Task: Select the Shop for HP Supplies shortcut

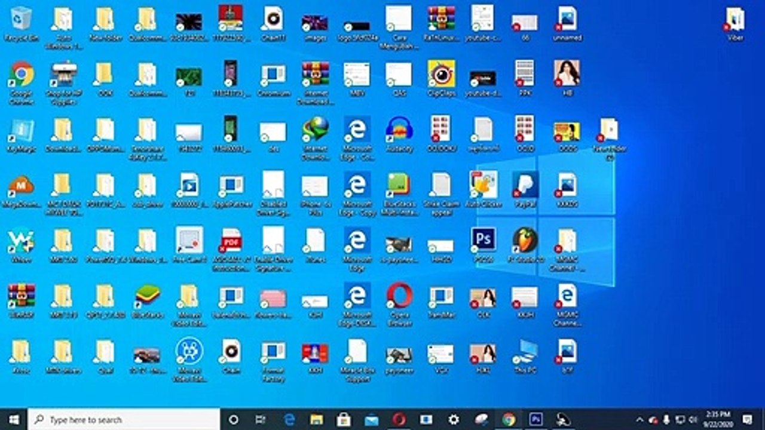Action: (x=63, y=82)
